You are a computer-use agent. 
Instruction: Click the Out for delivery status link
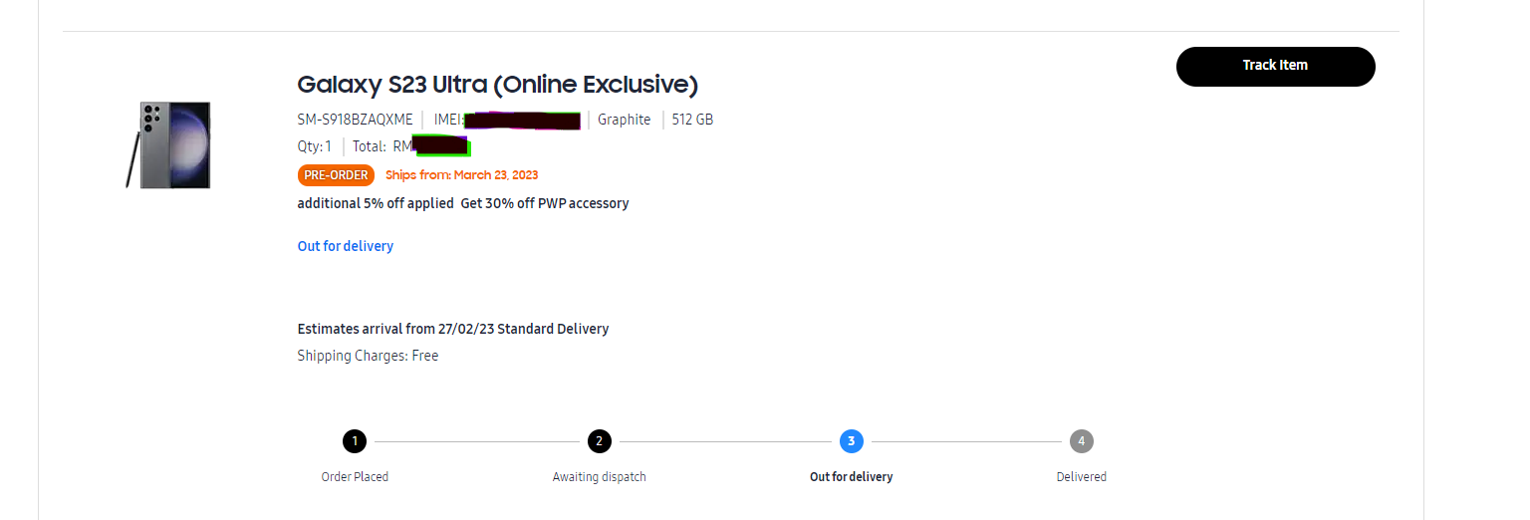click(346, 246)
